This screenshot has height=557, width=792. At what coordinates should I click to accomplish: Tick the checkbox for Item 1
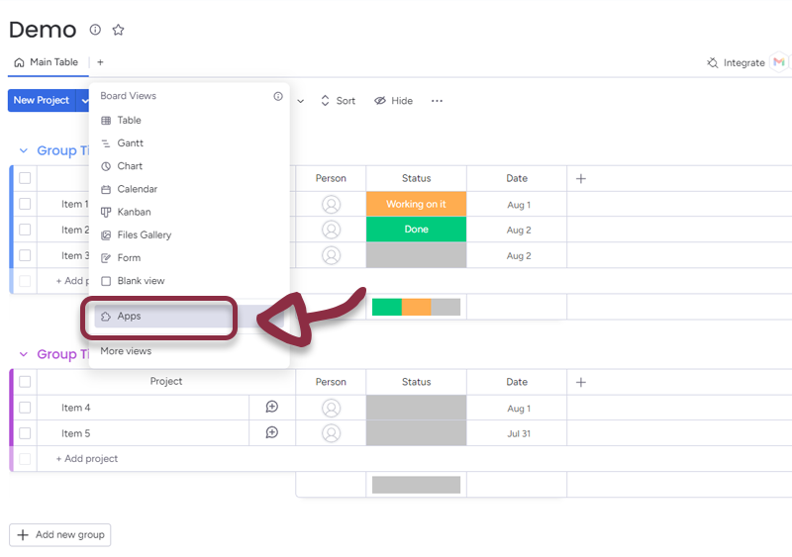(25, 205)
